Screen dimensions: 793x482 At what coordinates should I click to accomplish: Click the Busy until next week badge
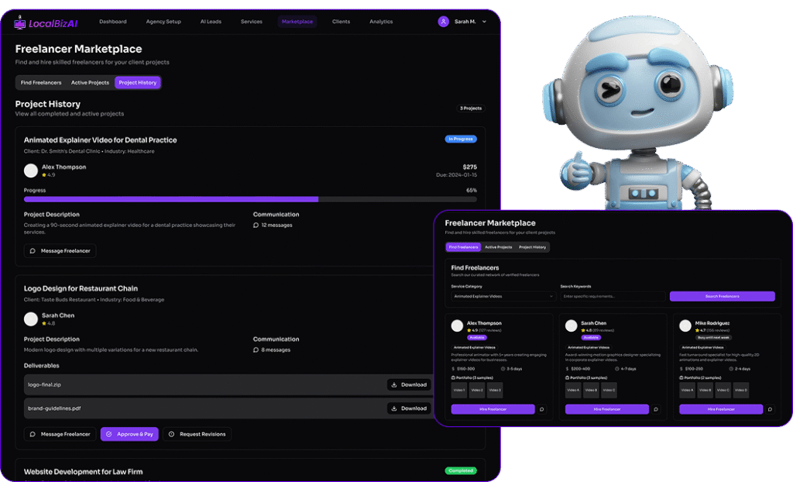(713, 338)
